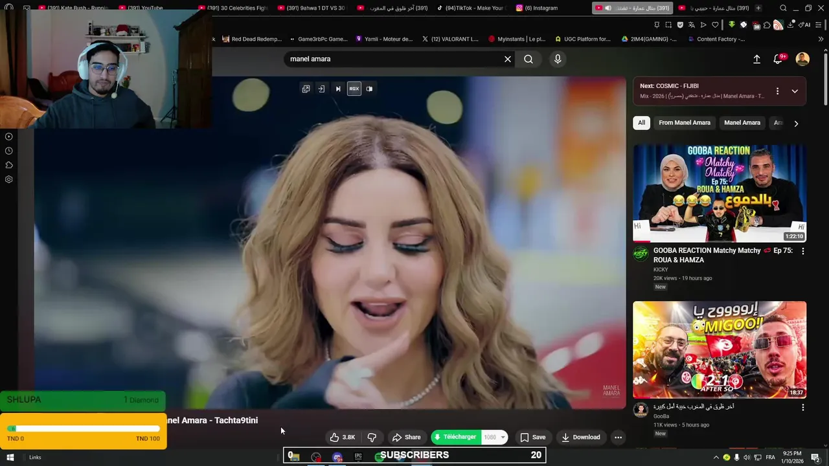
Task: Mute the playing tab with its speaker icon
Action: click(608, 8)
